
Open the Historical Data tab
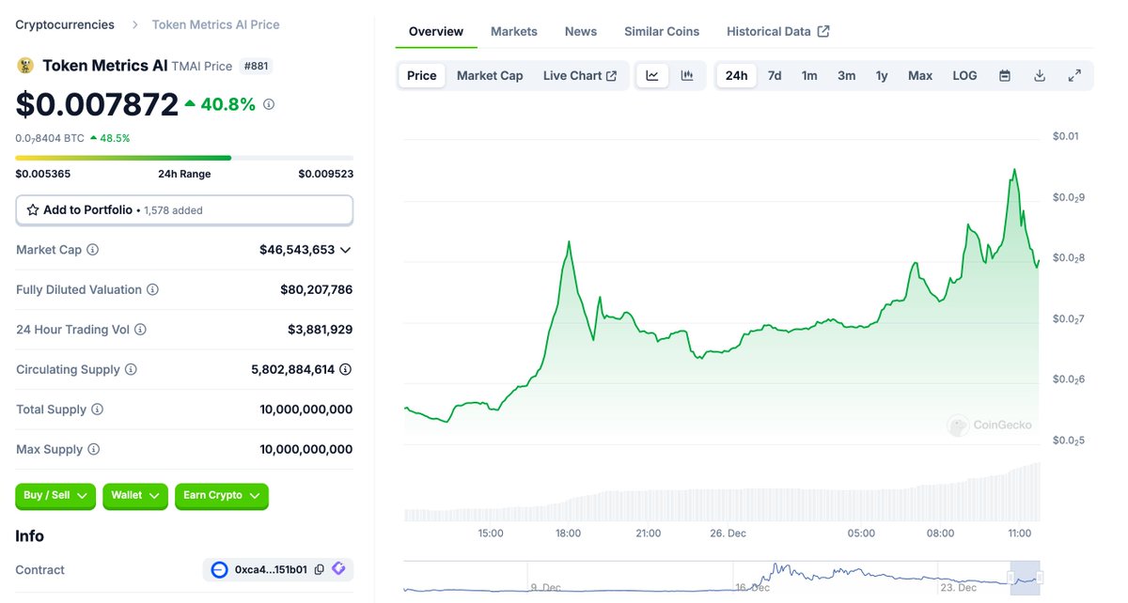pyautogui.click(x=778, y=31)
